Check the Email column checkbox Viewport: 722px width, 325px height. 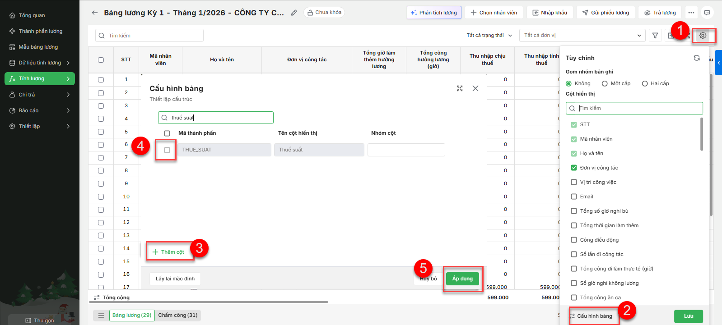click(574, 197)
